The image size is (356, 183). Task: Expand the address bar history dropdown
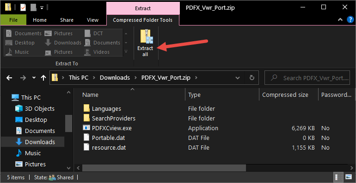238,78
